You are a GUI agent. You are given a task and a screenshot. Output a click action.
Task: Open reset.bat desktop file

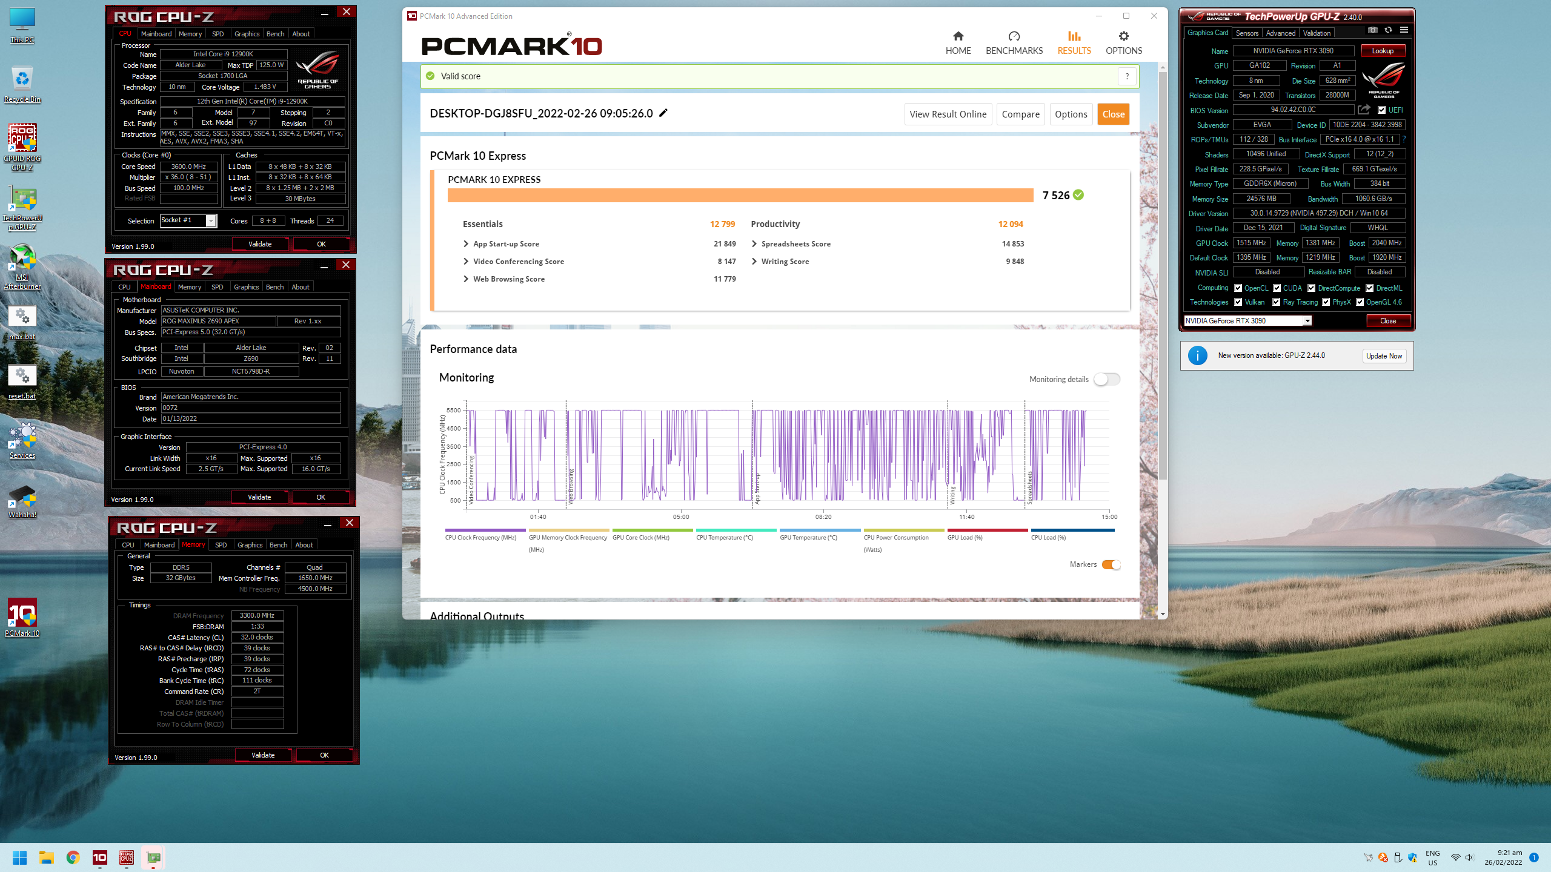[22, 382]
